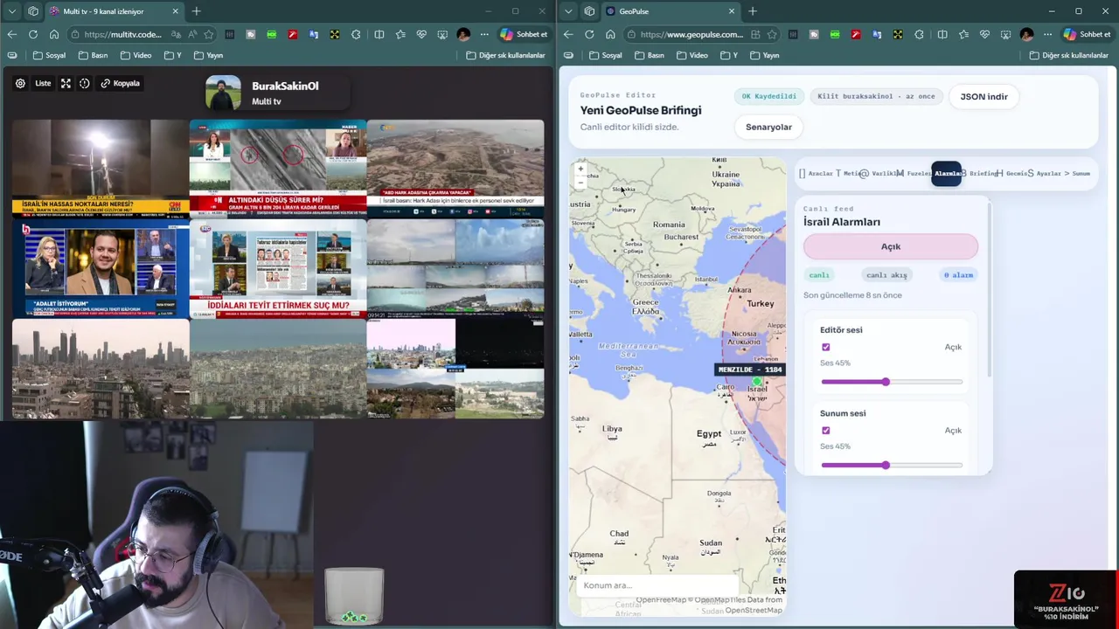
Task: Reload the GeoPulse page
Action: click(x=589, y=35)
